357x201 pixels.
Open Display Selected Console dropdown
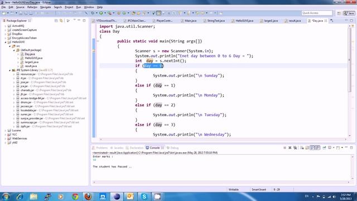pyautogui.click(x=334, y=148)
